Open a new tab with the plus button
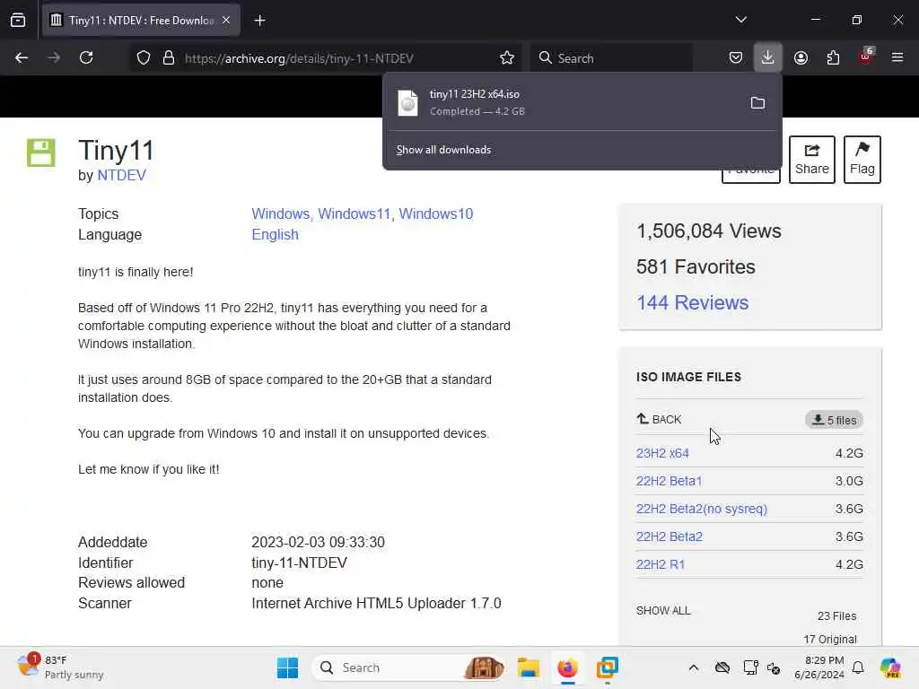The width and height of the screenshot is (919, 689). 259,21
